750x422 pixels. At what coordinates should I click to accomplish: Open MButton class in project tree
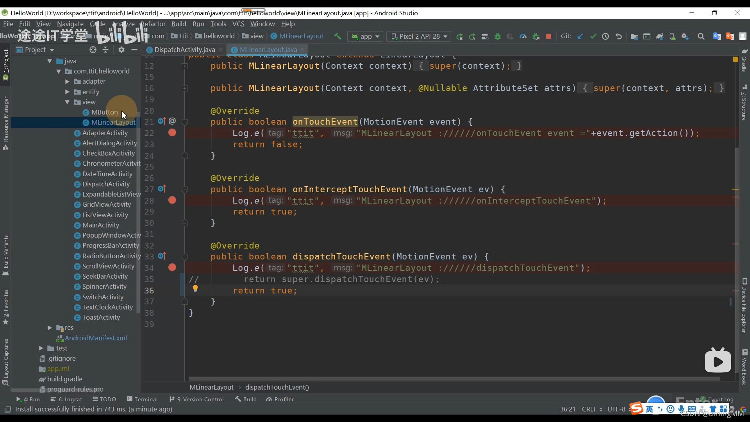[100, 112]
